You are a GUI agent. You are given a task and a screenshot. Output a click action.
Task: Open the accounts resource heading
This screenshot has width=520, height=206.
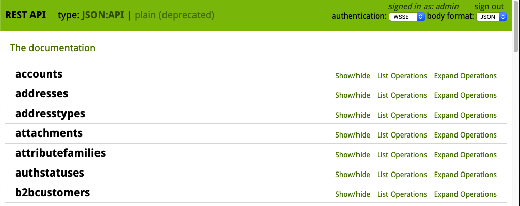[x=39, y=74]
